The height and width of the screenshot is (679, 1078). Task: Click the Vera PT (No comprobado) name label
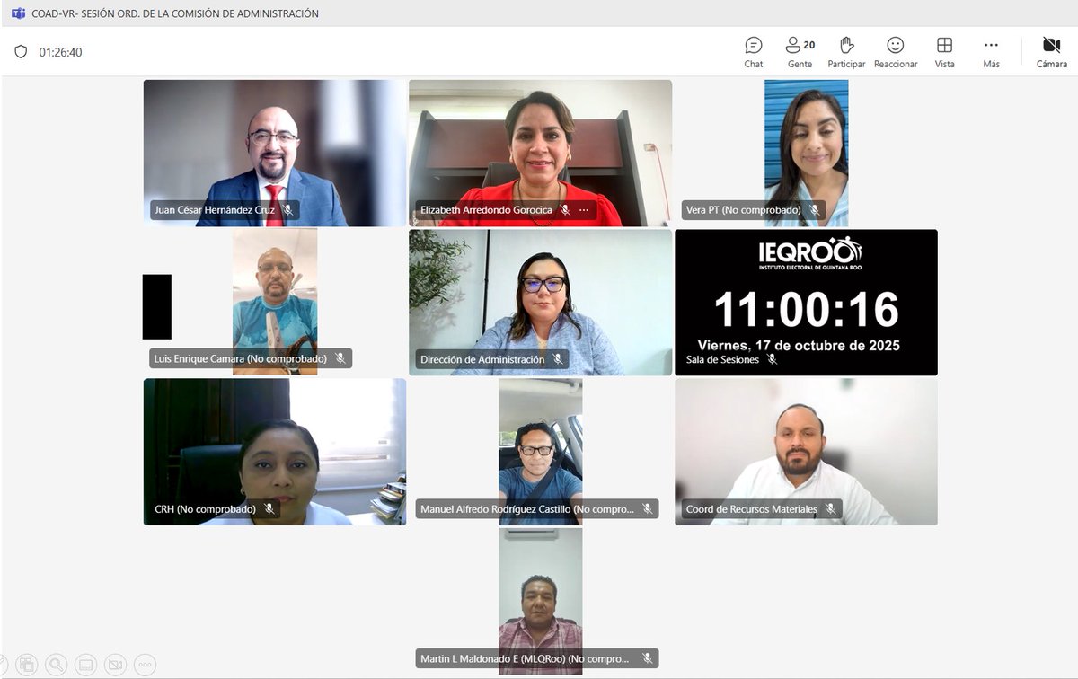(x=743, y=210)
